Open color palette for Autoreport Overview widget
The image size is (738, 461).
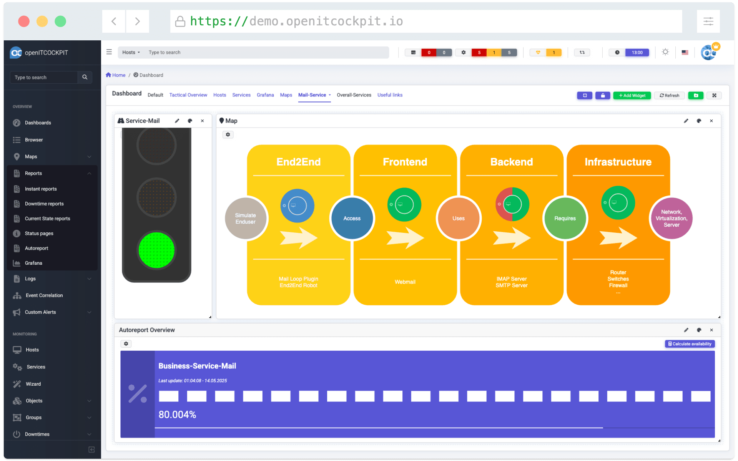point(699,330)
